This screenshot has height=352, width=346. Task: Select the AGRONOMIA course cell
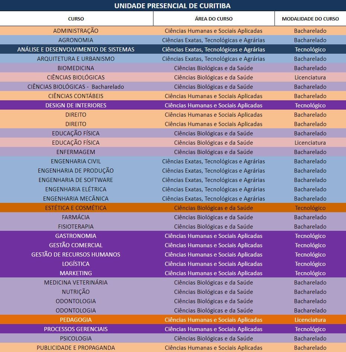coord(76,40)
